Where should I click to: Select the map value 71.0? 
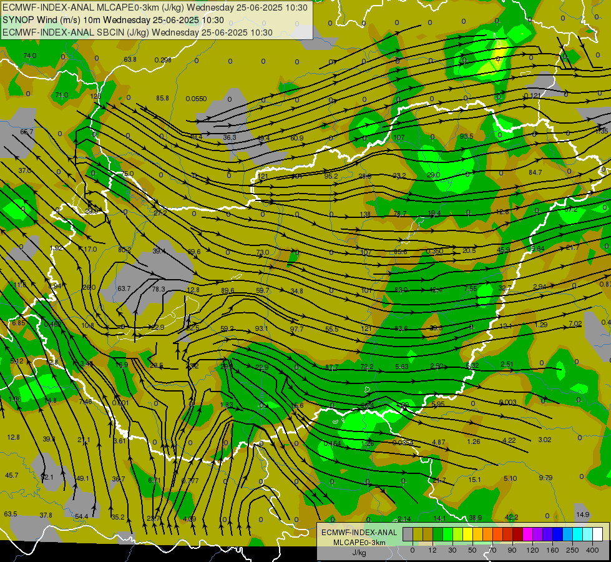tap(62, 95)
